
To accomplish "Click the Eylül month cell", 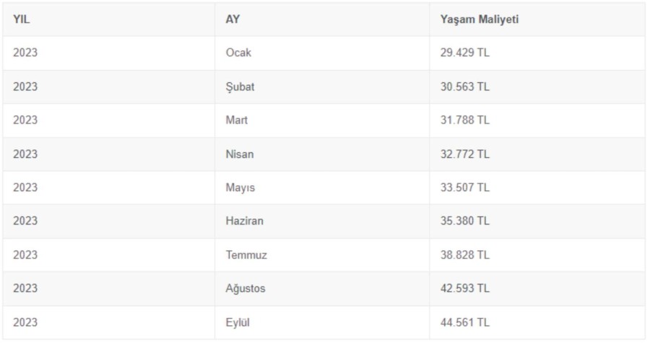I will 238,322.
